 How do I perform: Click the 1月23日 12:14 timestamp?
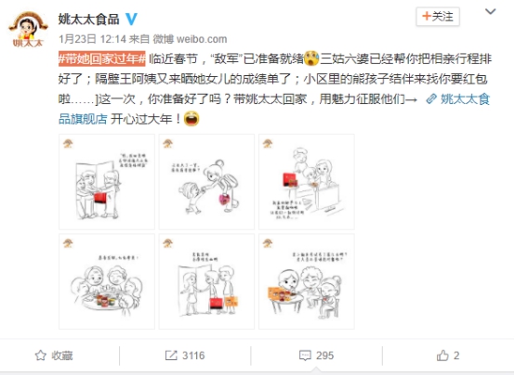click(x=92, y=39)
